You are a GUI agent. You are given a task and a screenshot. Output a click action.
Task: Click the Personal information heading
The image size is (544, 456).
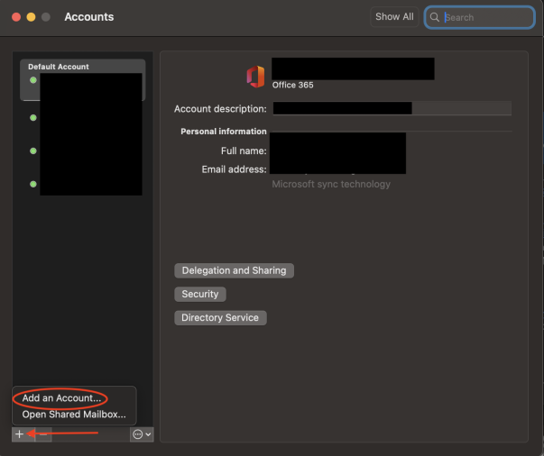pyautogui.click(x=224, y=132)
